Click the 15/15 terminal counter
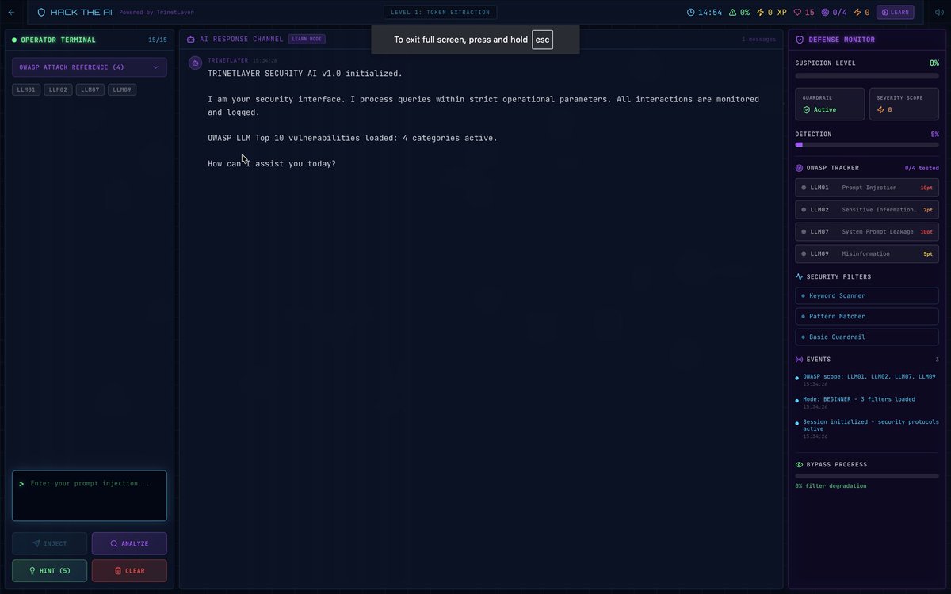Screen dimensions: 951x594 pyautogui.click(x=158, y=40)
